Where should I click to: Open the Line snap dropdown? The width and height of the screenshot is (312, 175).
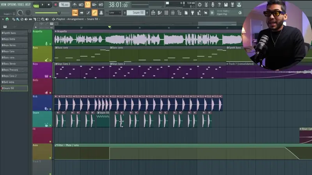pos(115,13)
